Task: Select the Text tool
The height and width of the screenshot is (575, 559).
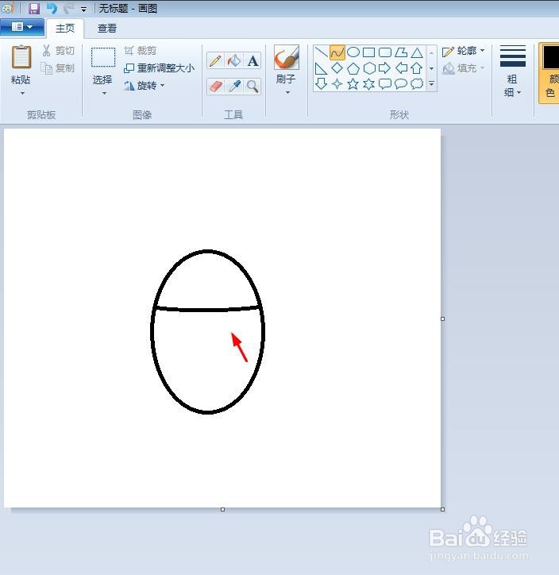Action: (253, 60)
